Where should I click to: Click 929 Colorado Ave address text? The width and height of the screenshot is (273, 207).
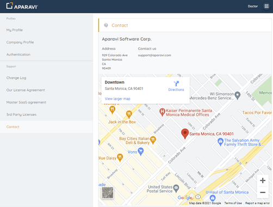(115, 55)
